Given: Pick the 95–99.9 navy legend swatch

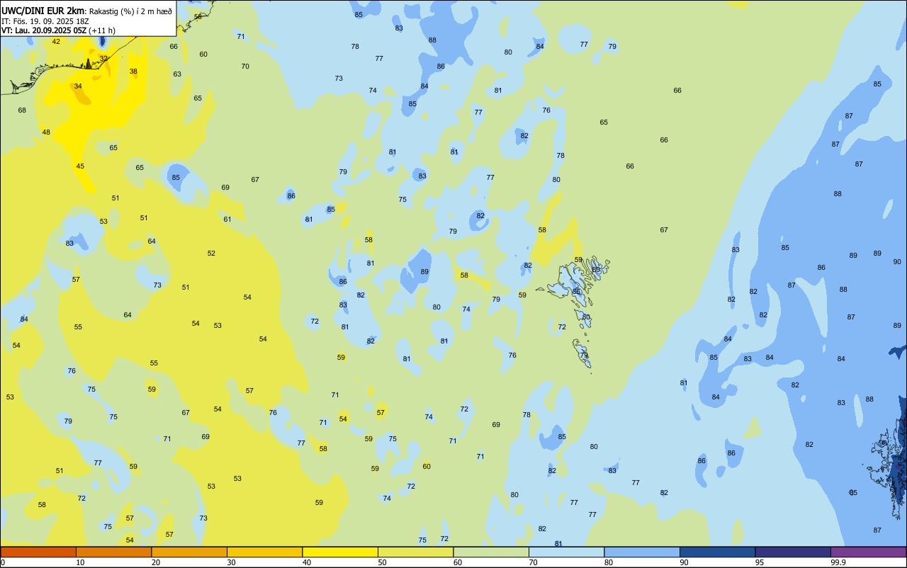Looking at the screenshot, I should click(793, 552).
